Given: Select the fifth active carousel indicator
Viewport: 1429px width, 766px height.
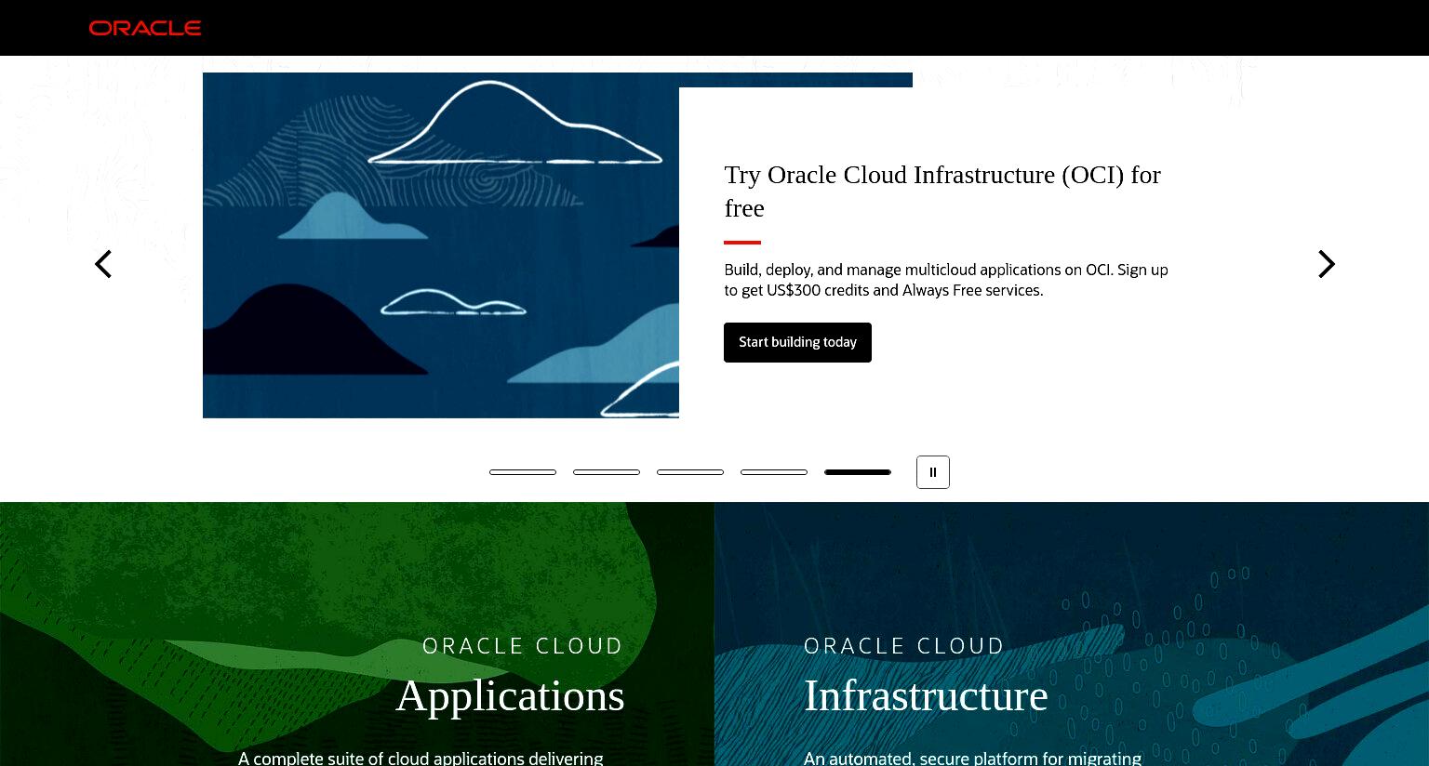Looking at the screenshot, I should point(858,472).
